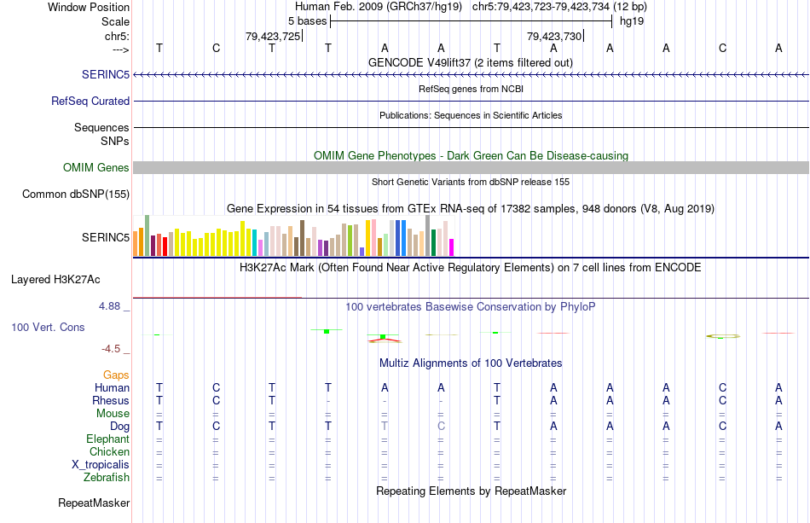Click the SERINC5 label of the GENCODE track
810x523 pixels.
click(x=106, y=74)
